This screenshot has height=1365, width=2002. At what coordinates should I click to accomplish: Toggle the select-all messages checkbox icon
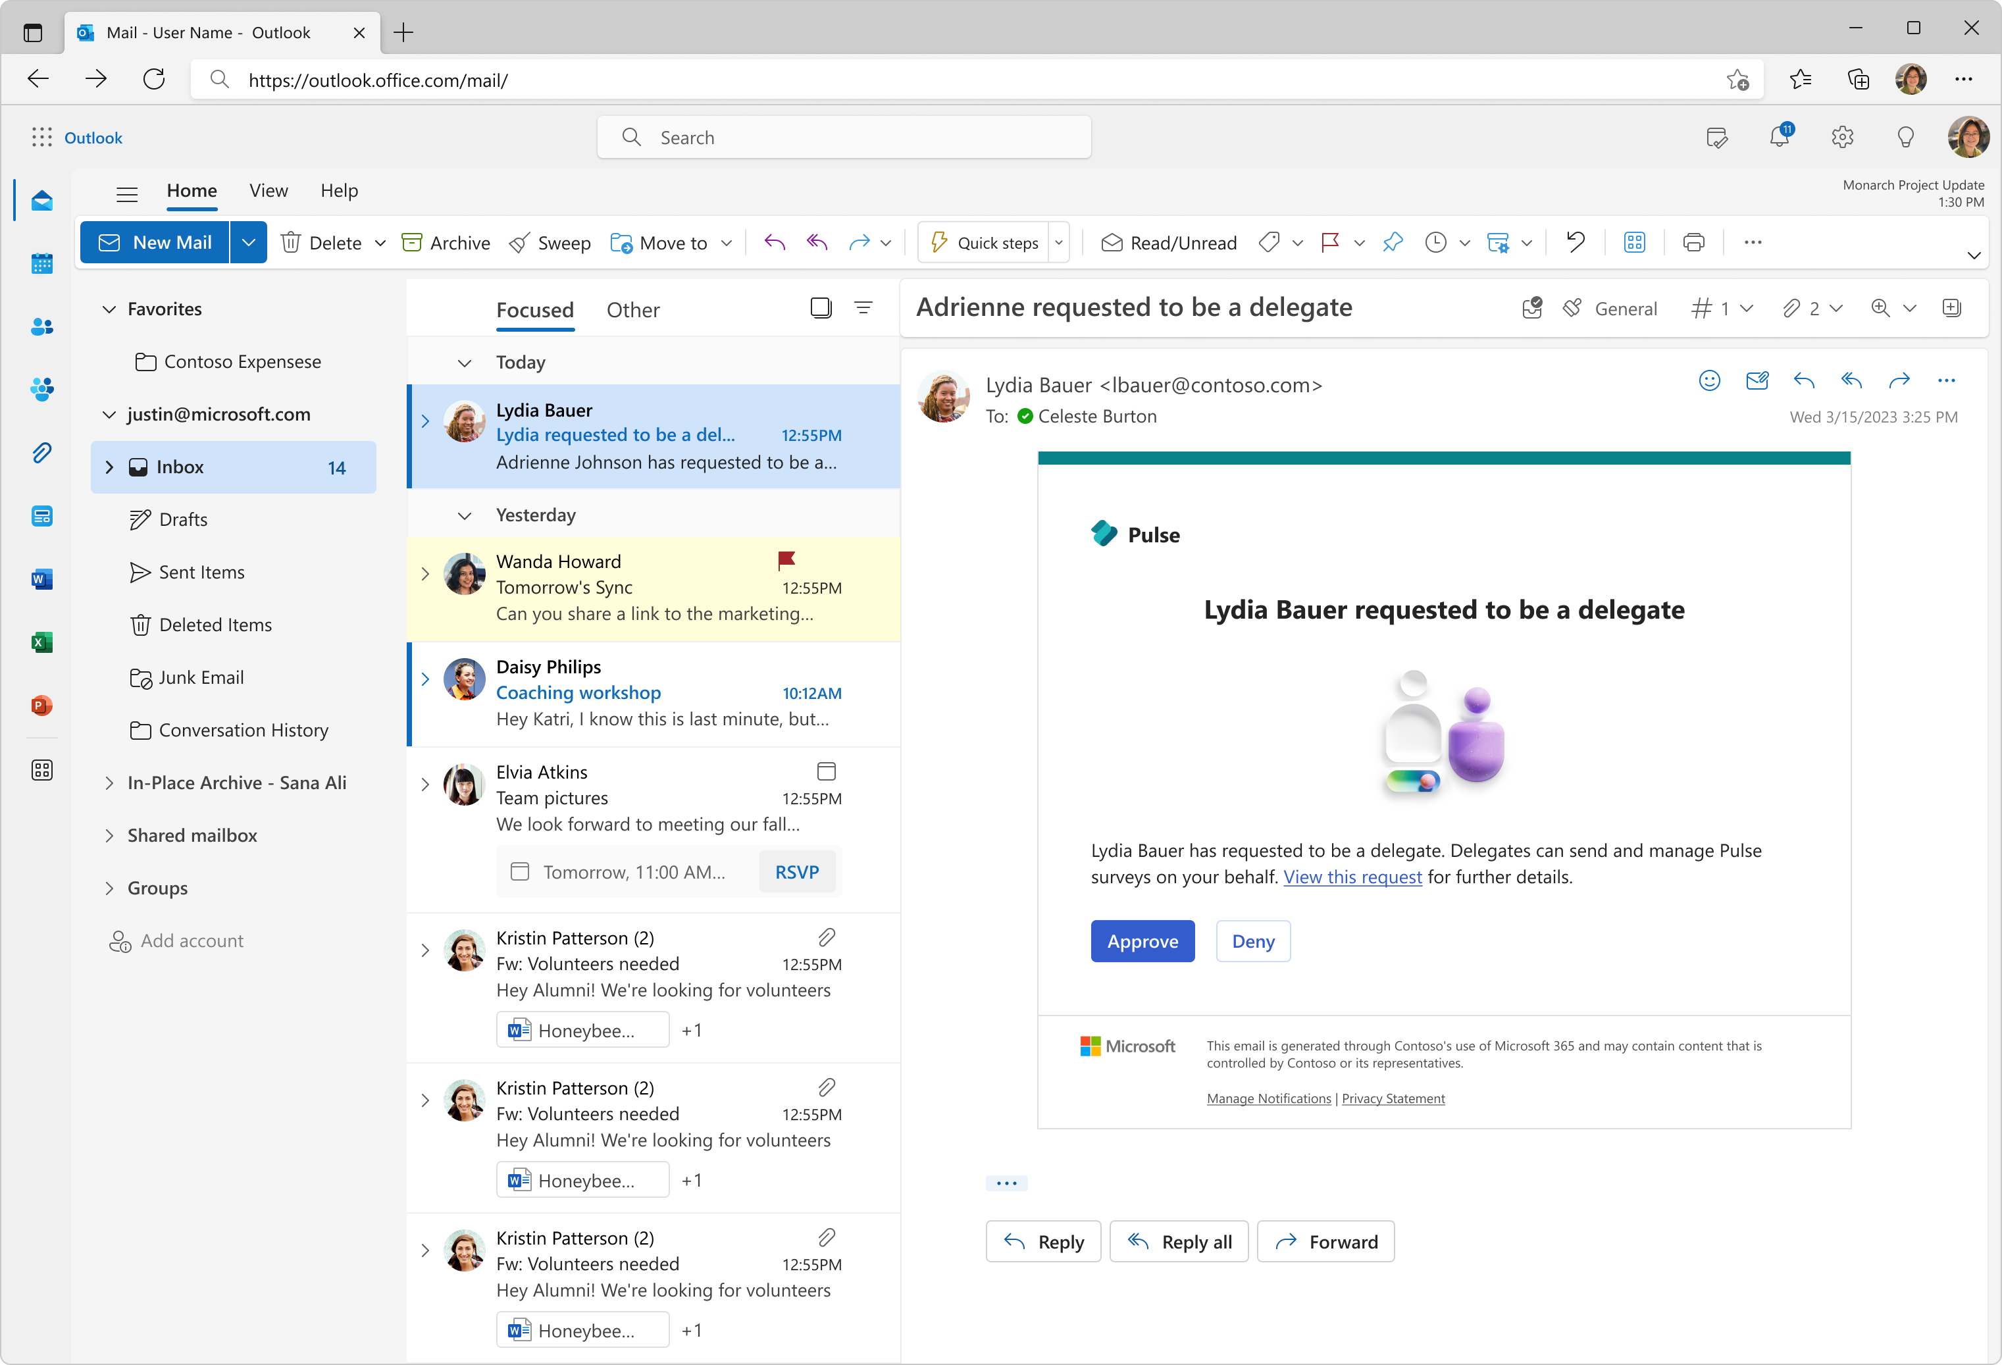tap(820, 309)
